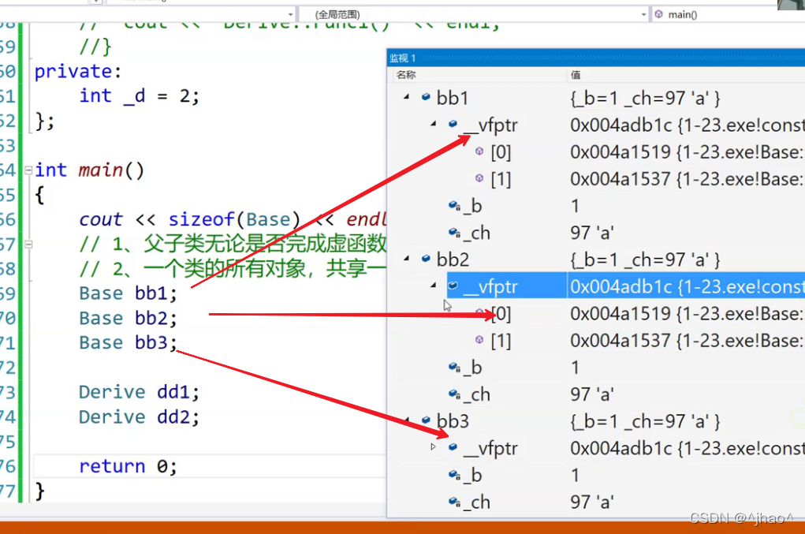Click the bb1 variable cube icon
Viewport: 805px width, 534px height.
click(x=426, y=96)
